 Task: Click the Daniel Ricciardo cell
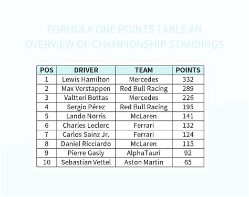pos(86,144)
